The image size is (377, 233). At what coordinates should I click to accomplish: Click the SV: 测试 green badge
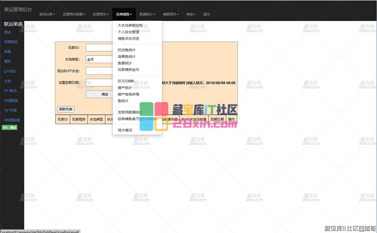point(9,127)
